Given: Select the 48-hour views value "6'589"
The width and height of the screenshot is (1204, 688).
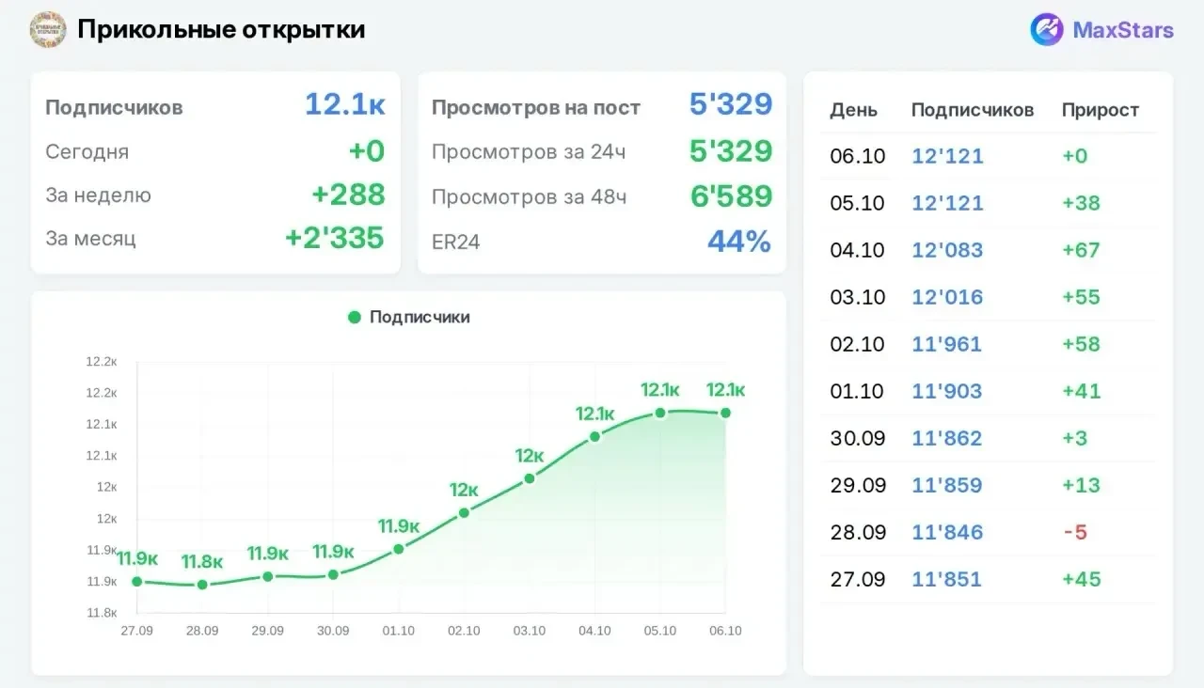Looking at the screenshot, I should (731, 195).
